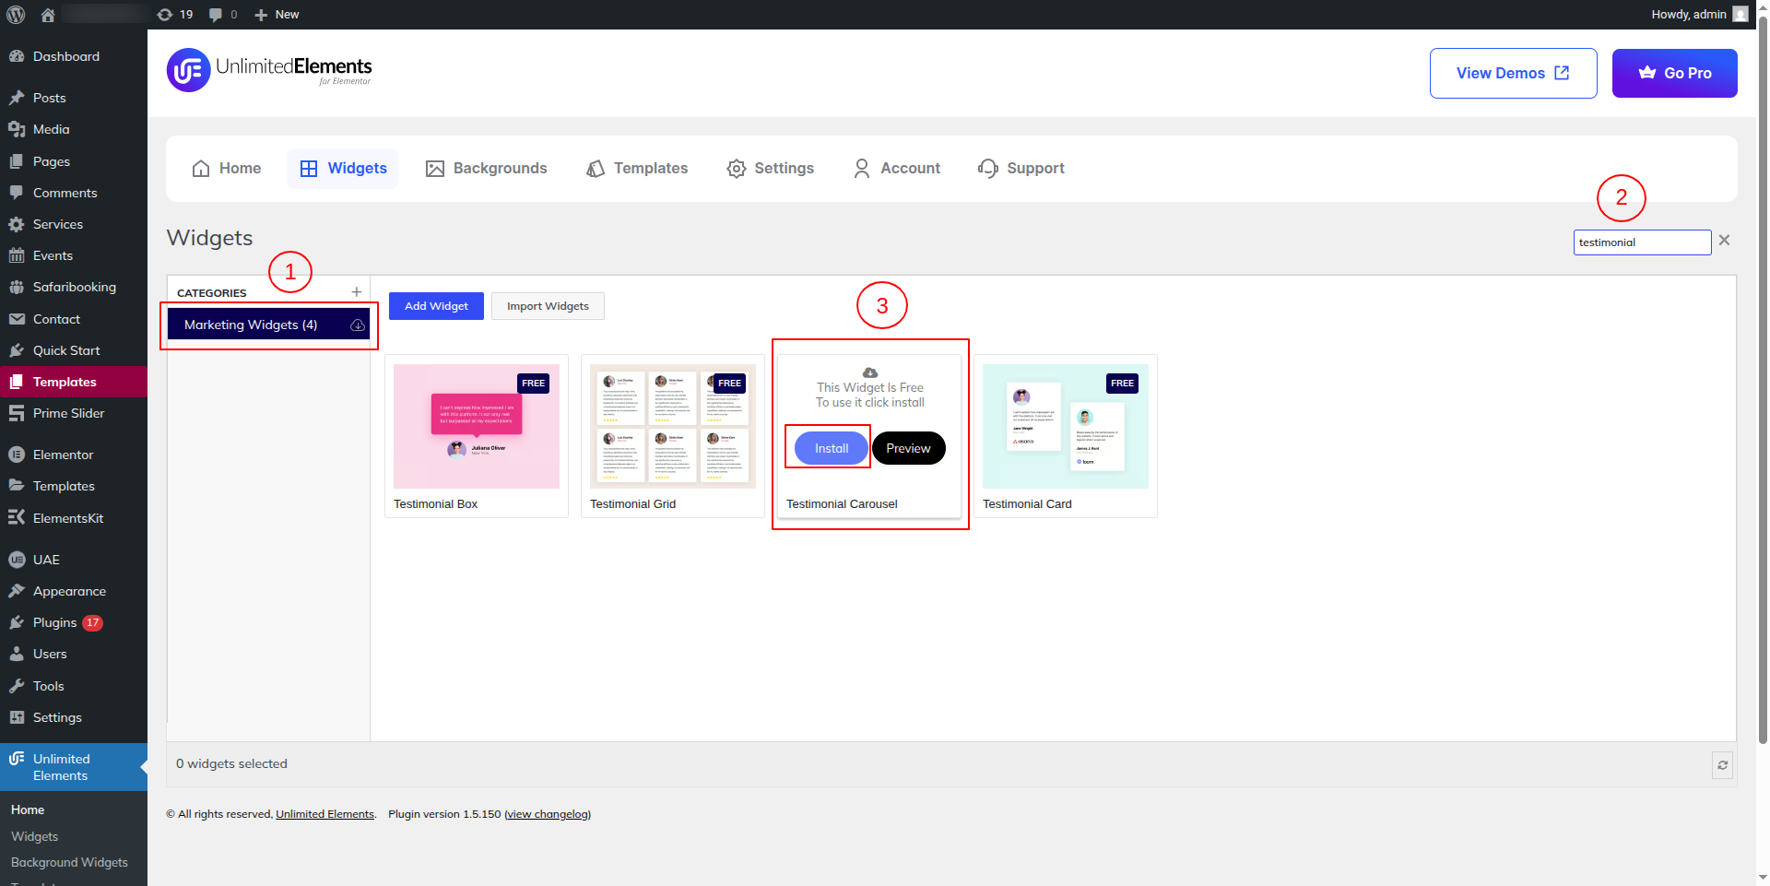
Task: Click the WordPress logo icon in admin bar
Action: point(16,15)
